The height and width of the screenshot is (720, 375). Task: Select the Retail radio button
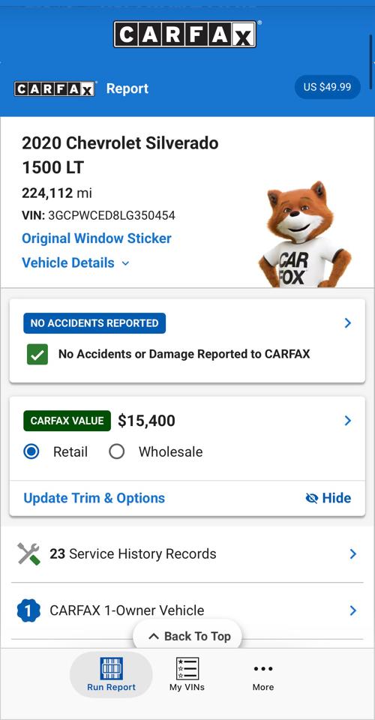coord(31,451)
